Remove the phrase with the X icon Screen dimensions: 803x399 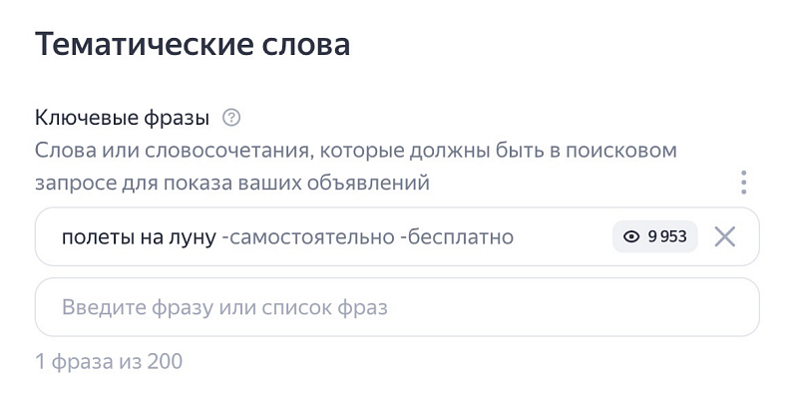tap(725, 237)
